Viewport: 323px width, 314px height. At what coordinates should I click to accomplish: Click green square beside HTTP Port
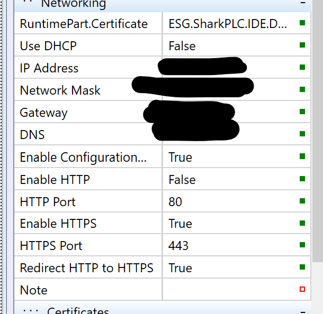pos(302,201)
